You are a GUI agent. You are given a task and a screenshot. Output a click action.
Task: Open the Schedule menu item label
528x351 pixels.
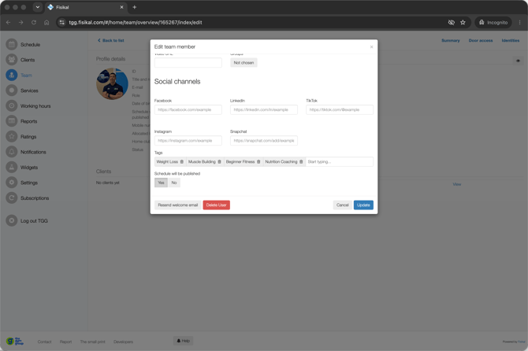point(30,44)
